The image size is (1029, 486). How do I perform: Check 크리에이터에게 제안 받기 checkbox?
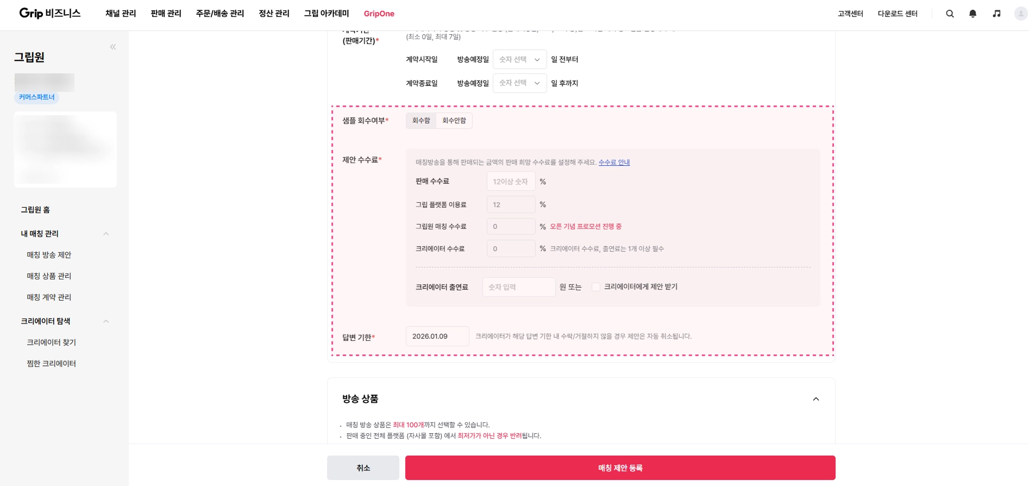(596, 287)
